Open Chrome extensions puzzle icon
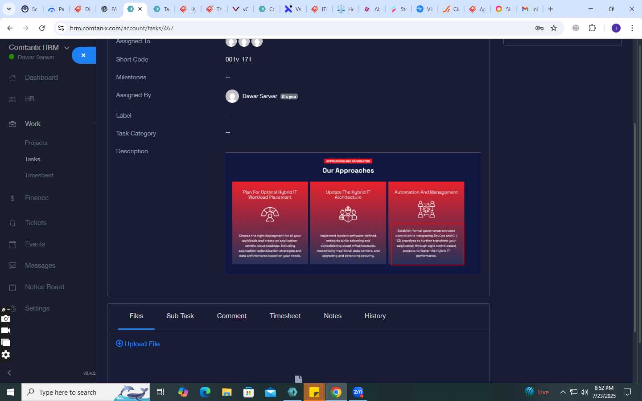The image size is (642, 401). tap(592, 28)
